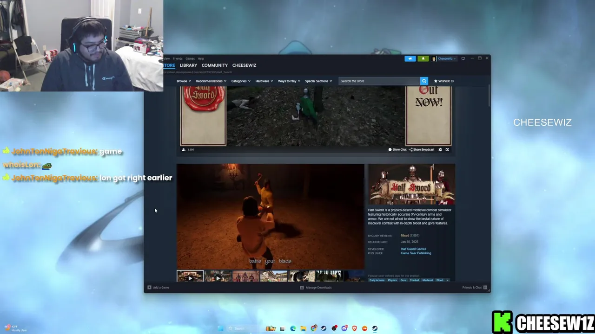Click the Blood tag
Image resolution: width=595 pixels, height=334 pixels.
440,280
